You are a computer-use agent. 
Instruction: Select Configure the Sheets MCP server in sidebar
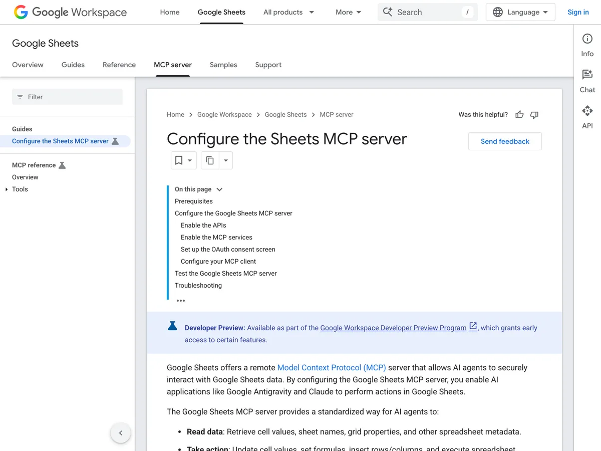(x=60, y=141)
